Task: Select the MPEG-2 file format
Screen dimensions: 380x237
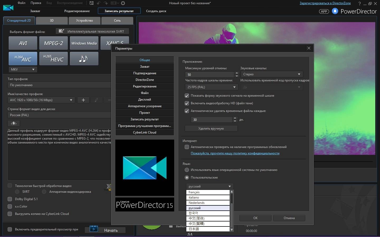Action: click(54, 43)
